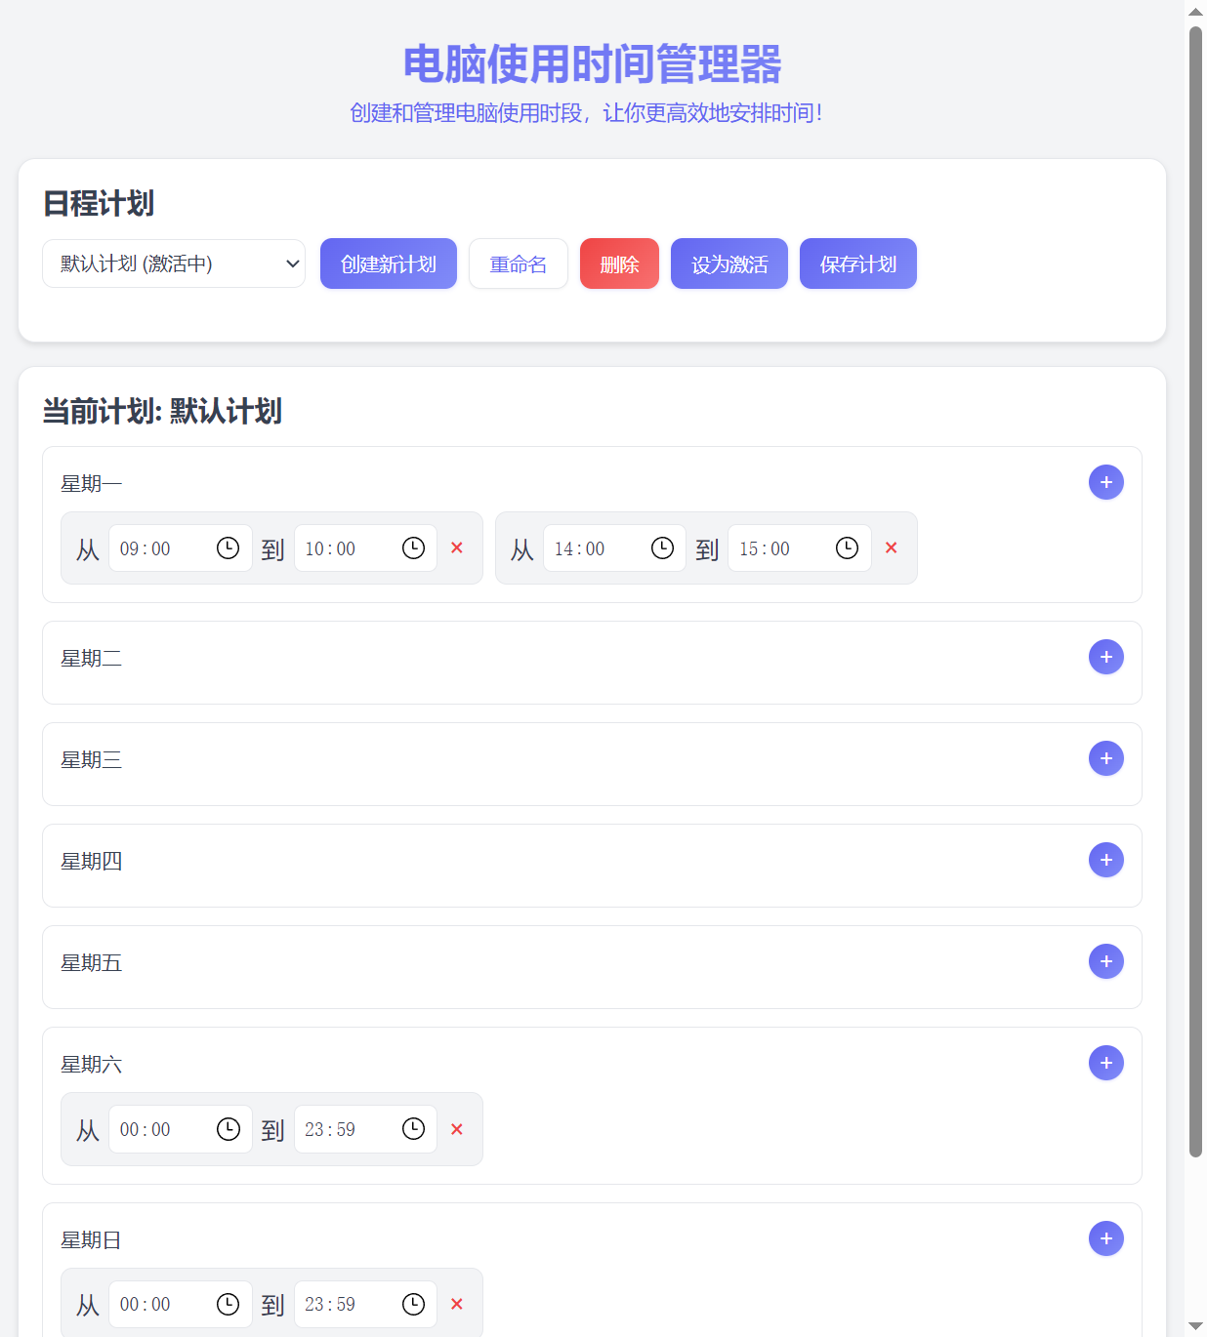Click the clock icon on Sunday's 00:00 start

click(229, 1304)
